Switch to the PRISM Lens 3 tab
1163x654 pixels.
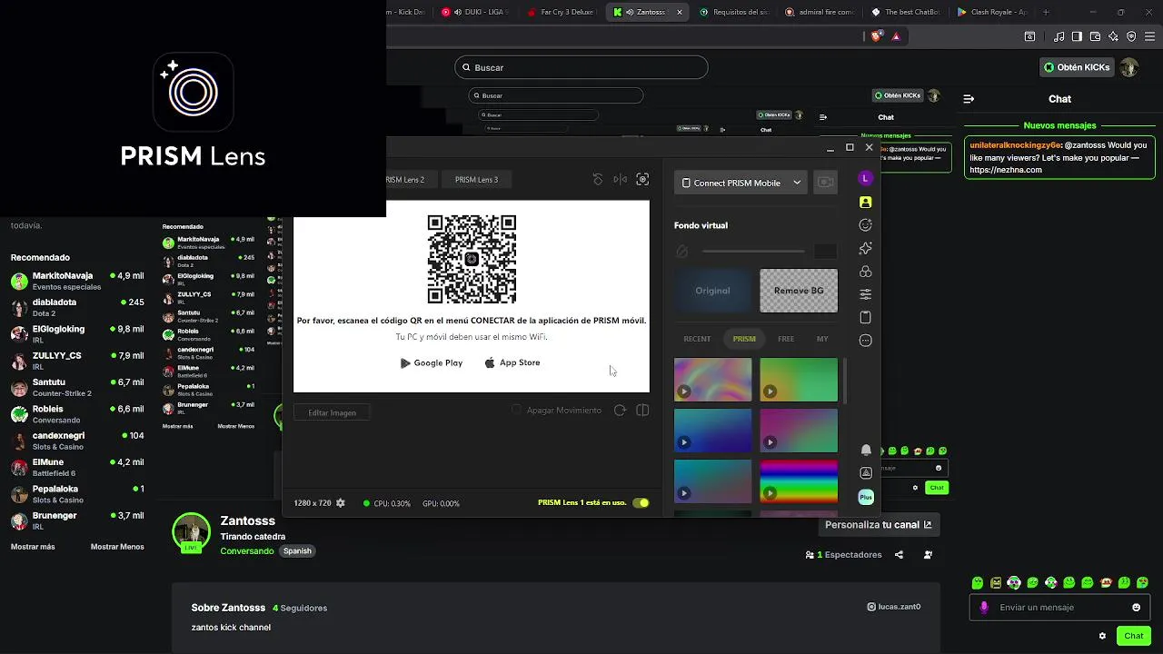(476, 180)
